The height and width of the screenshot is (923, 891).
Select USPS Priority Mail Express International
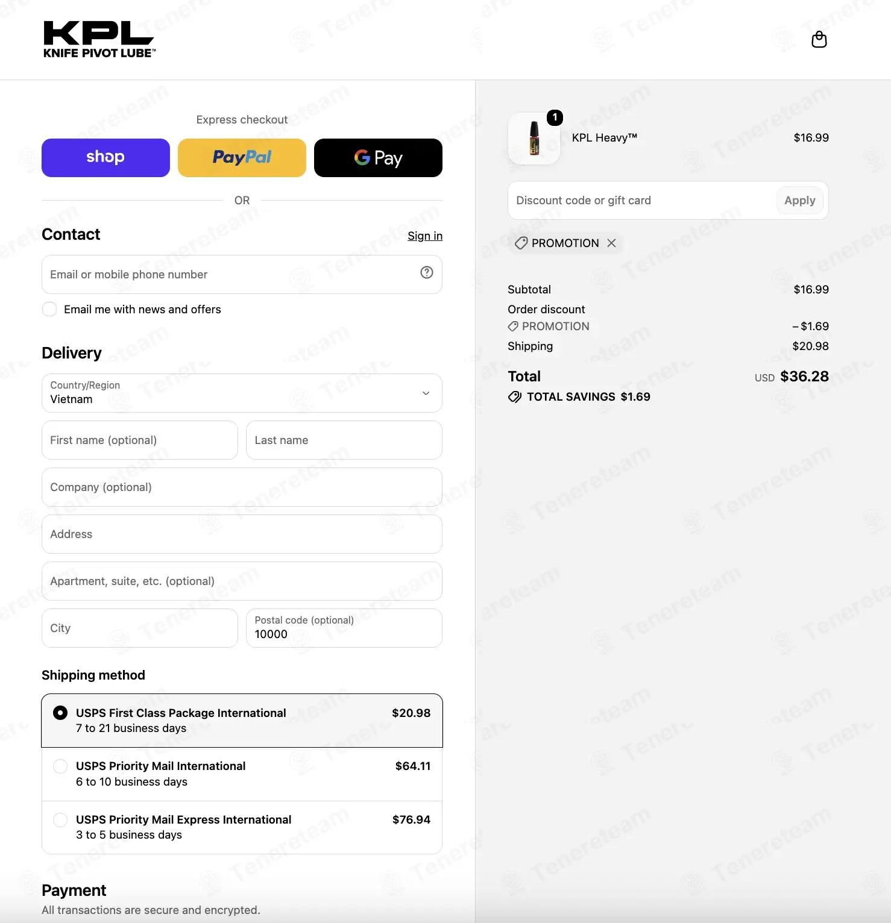tap(242, 827)
